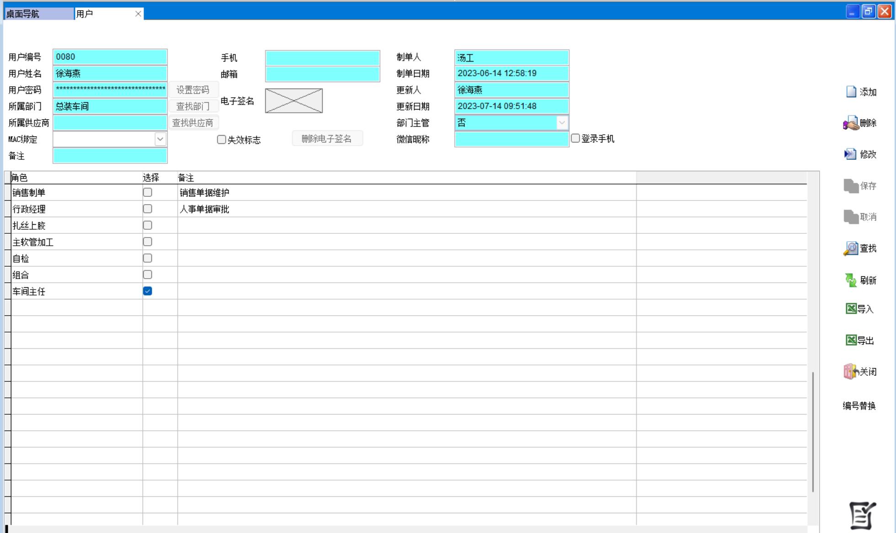Viewport: 896px width, 533px height.
Task: Switch to the 桌面导航 tab
Action: [x=38, y=14]
